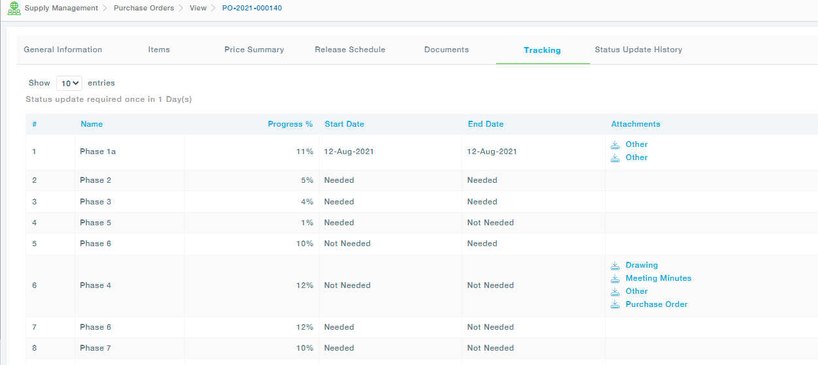View the Status Update History tab
Screen dimensions: 818x365
tap(638, 50)
